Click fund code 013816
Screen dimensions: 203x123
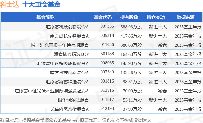(107, 90)
